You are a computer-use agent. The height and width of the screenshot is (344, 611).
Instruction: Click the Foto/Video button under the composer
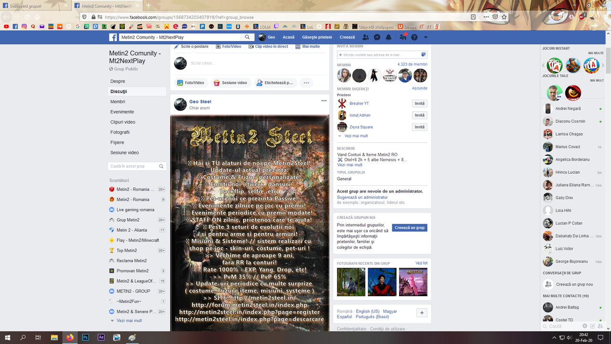pos(190,83)
